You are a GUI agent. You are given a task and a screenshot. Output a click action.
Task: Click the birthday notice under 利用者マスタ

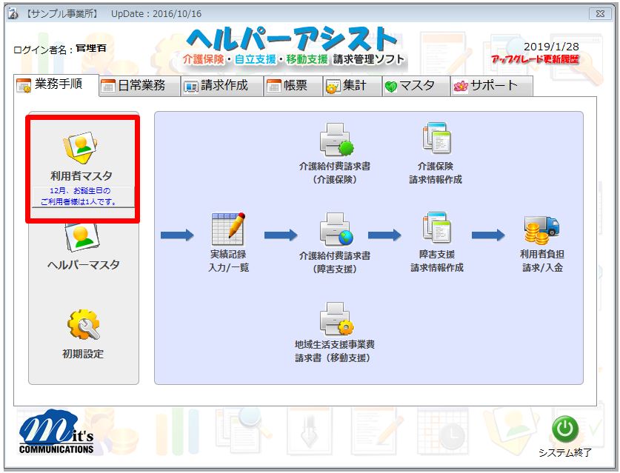81,196
